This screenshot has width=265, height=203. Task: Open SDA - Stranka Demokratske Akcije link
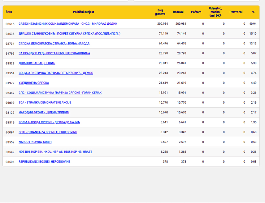(x=45, y=103)
